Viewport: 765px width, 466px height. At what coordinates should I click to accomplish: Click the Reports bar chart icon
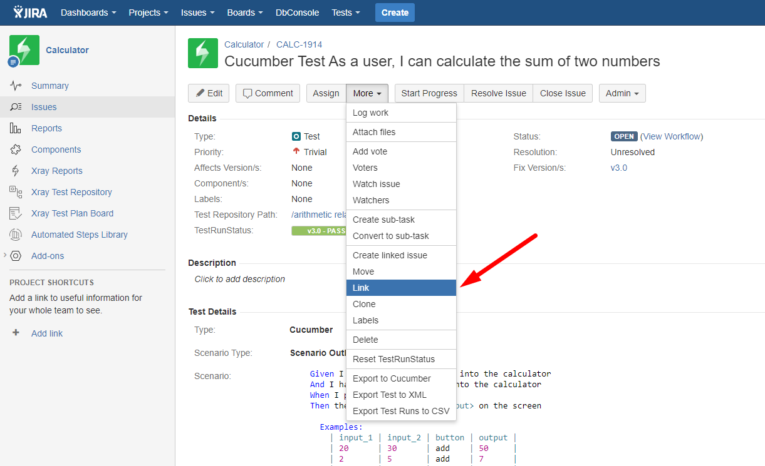[x=16, y=128]
